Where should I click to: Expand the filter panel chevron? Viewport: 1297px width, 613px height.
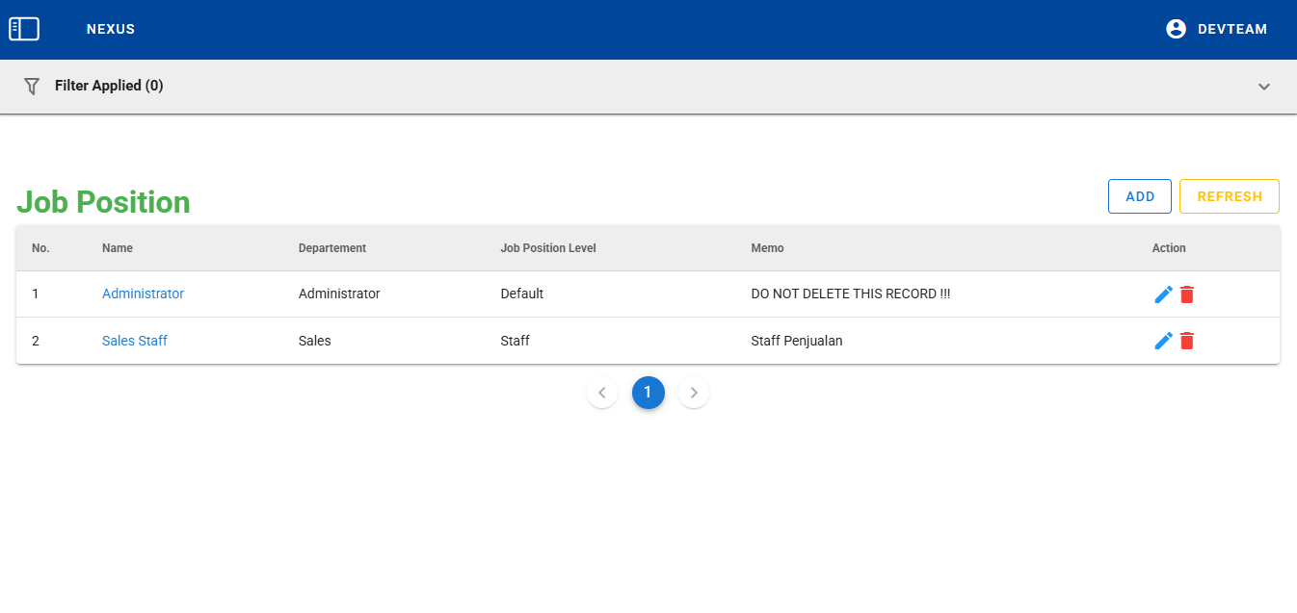[1264, 87]
